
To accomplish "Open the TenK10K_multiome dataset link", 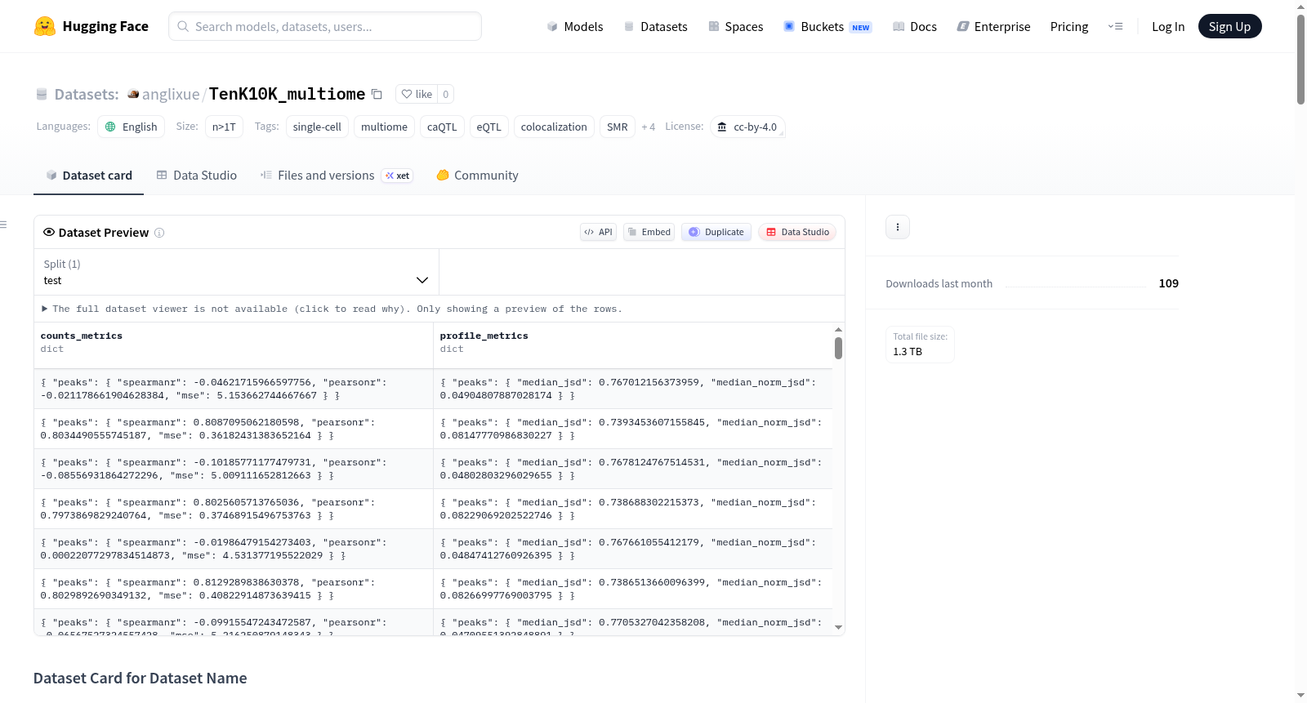I will [287, 94].
